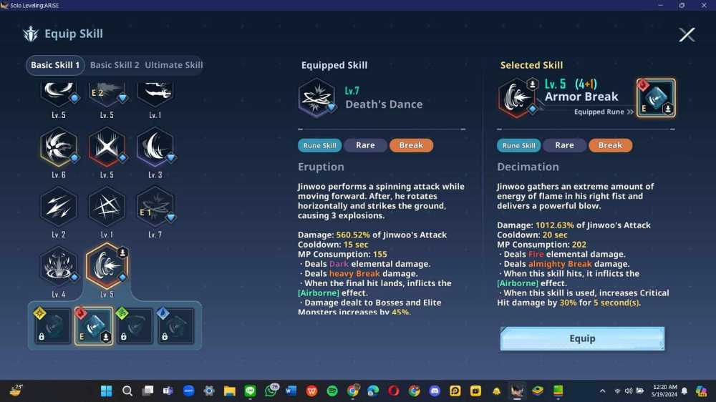Viewport: 716px width, 402px height.
Task: Choose the locked green rune slot
Action: click(x=135, y=325)
